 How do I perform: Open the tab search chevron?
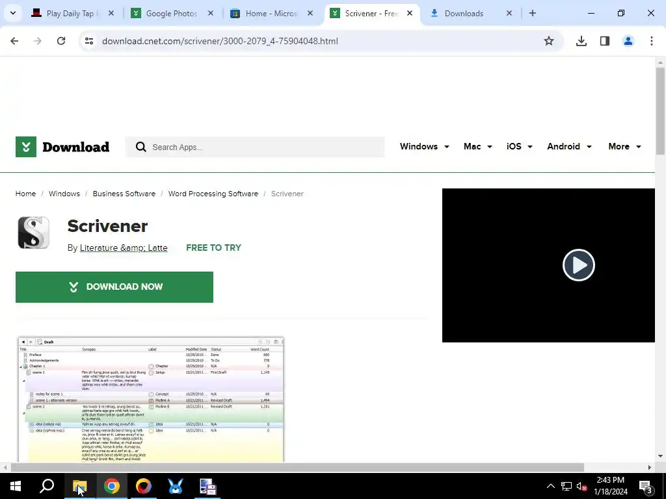[13, 13]
